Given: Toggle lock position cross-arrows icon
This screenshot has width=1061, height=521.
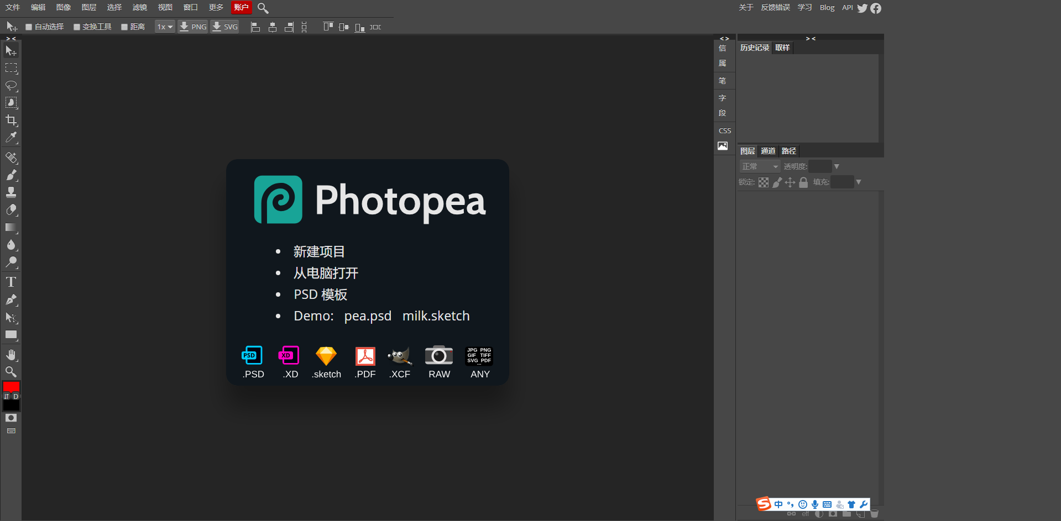Looking at the screenshot, I should tap(790, 182).
